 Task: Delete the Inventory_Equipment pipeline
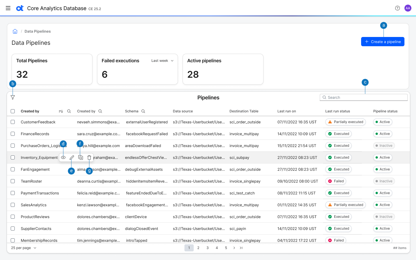(89, 157)
